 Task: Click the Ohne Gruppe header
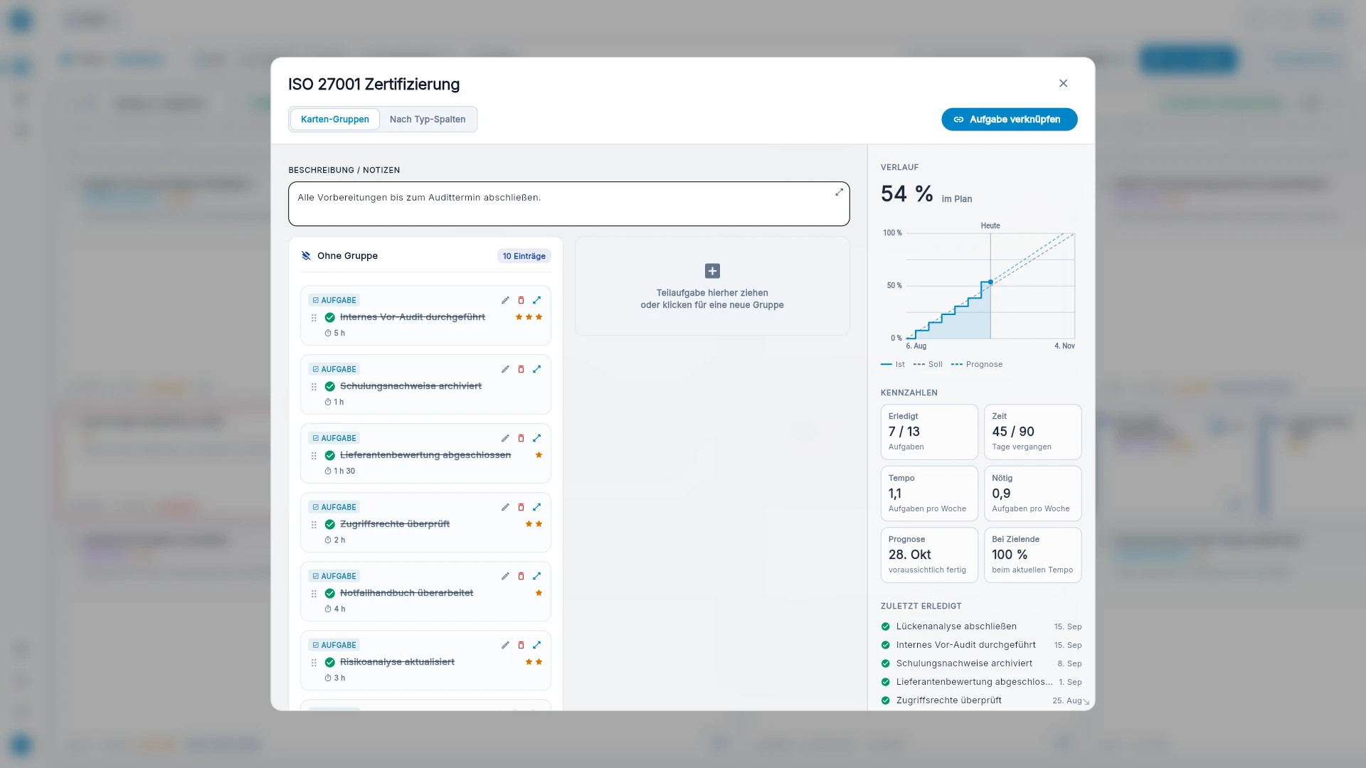tap(347, 256)
